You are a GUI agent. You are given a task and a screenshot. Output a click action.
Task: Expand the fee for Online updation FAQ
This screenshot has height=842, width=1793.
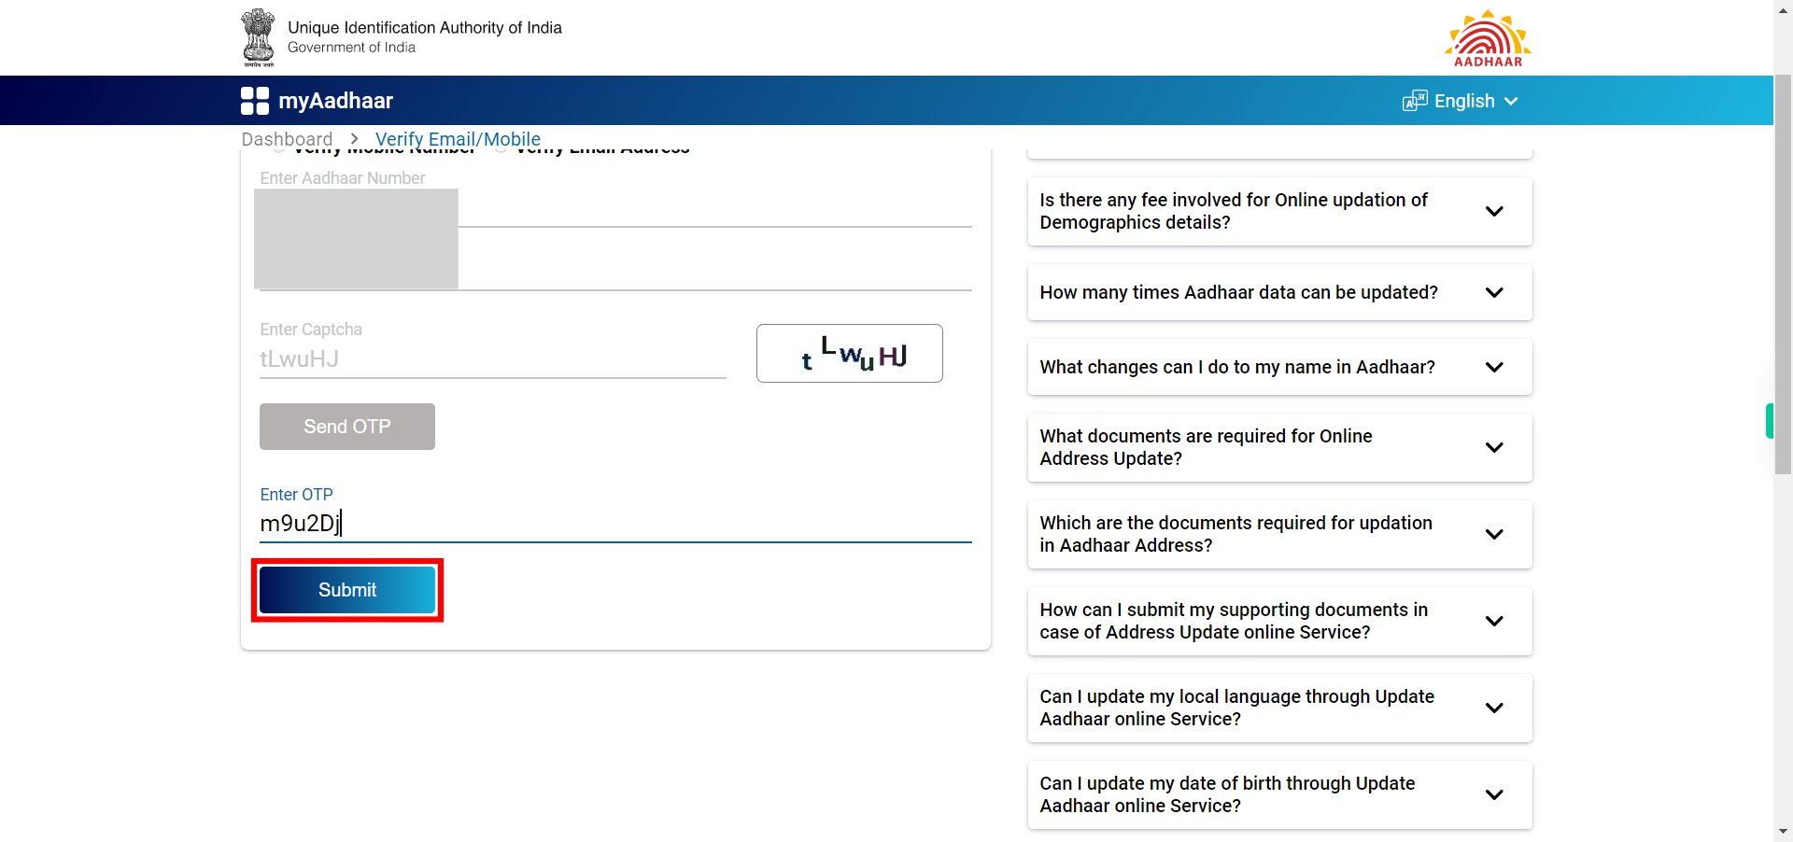pyautogui.click(x=1280, y=211)
